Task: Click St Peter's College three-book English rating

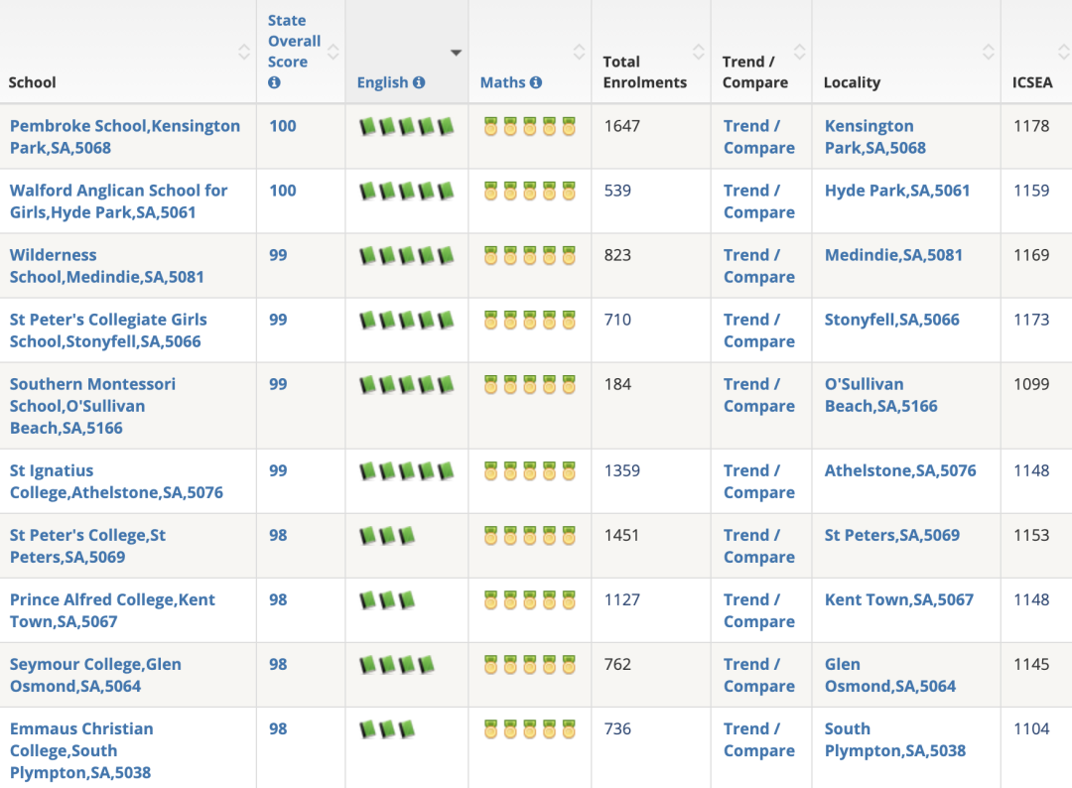Action: click(387, 536)
